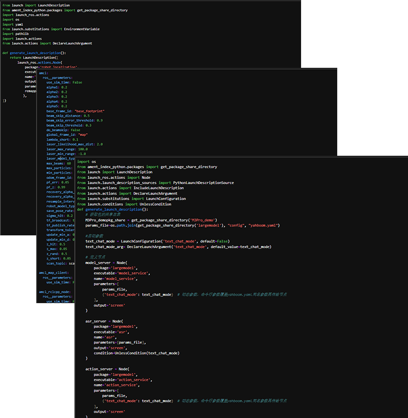The image size is (408, 418).
Task: Click 'laser_likelihood_max_dist: 2.0' line
Action: click(x=74, y=144)
